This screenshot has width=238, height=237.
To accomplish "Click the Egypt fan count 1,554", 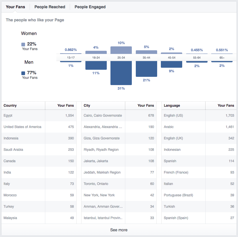I will click(69, 116).
